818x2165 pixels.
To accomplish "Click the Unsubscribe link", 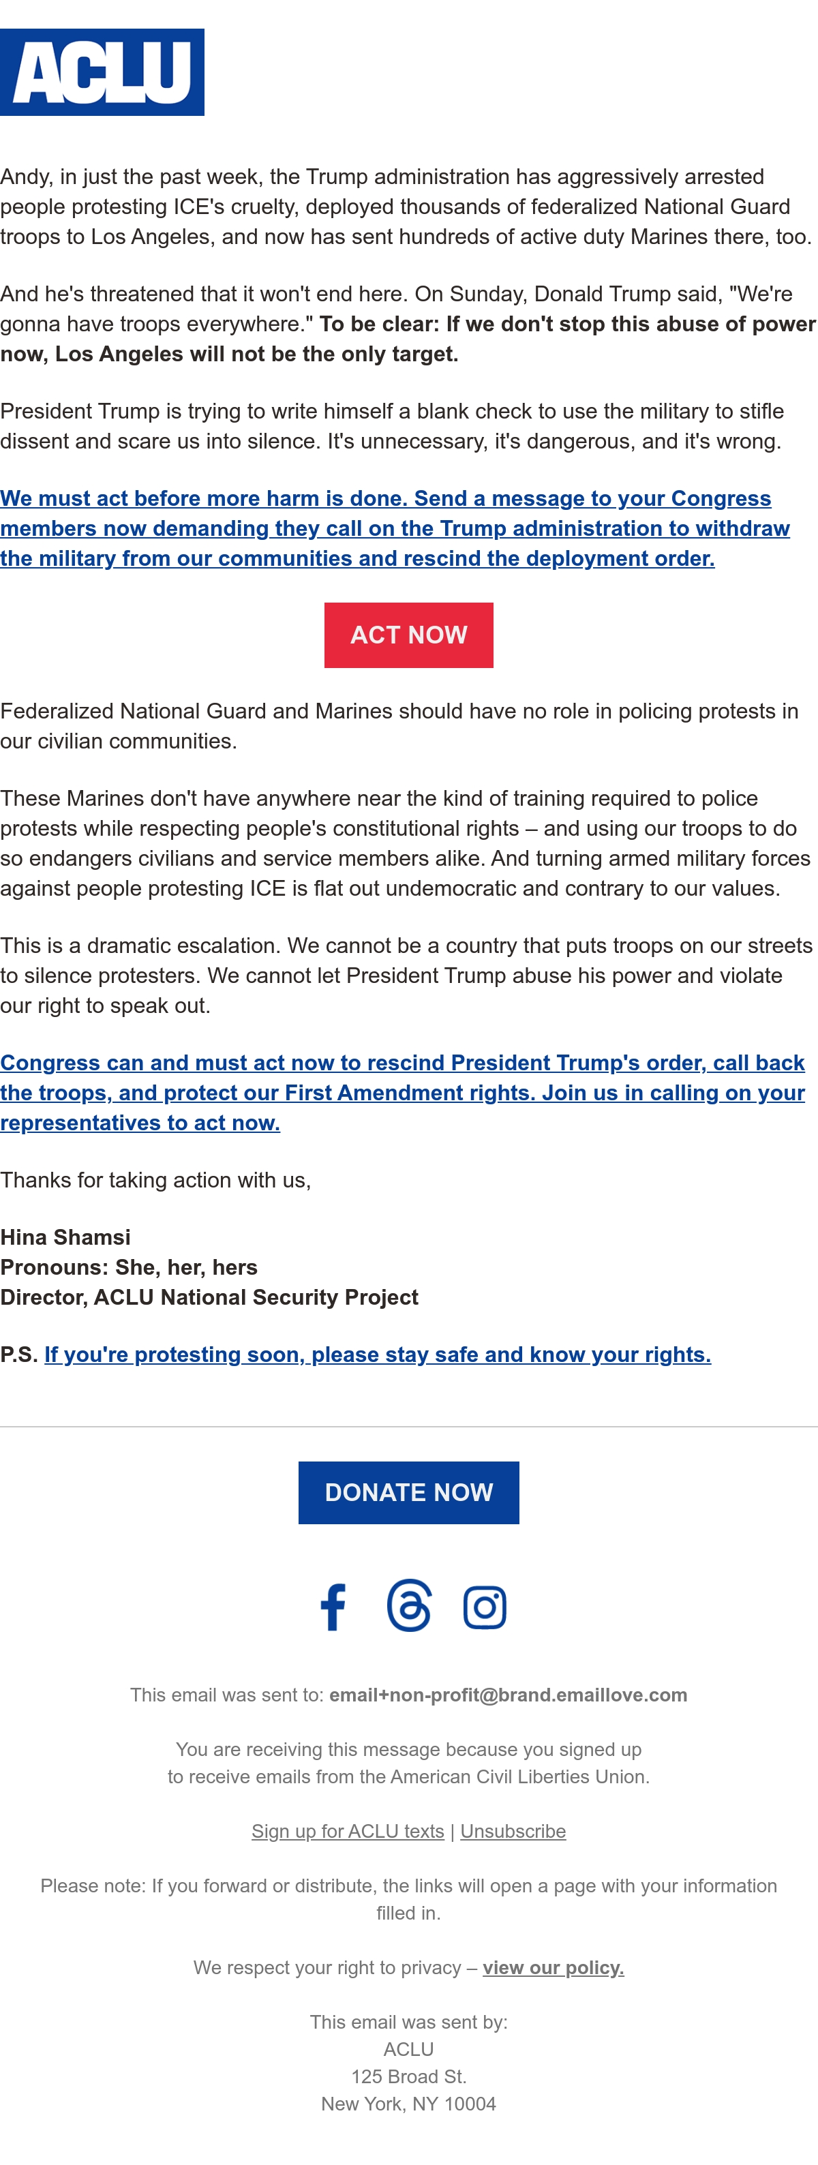I will point(513,1832).
